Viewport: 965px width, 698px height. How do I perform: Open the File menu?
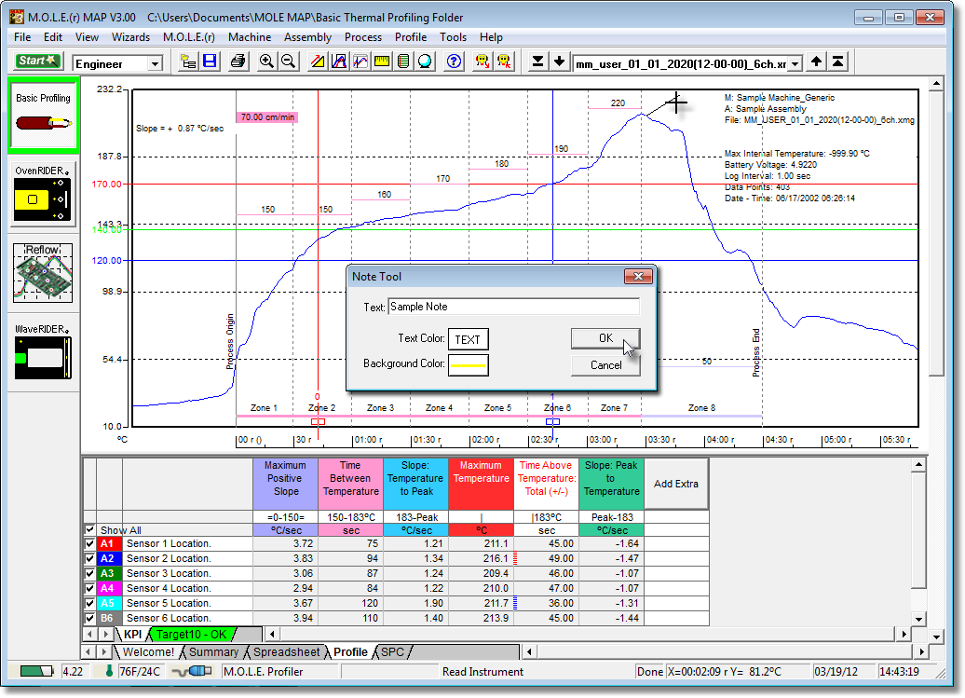coord(22,37)
